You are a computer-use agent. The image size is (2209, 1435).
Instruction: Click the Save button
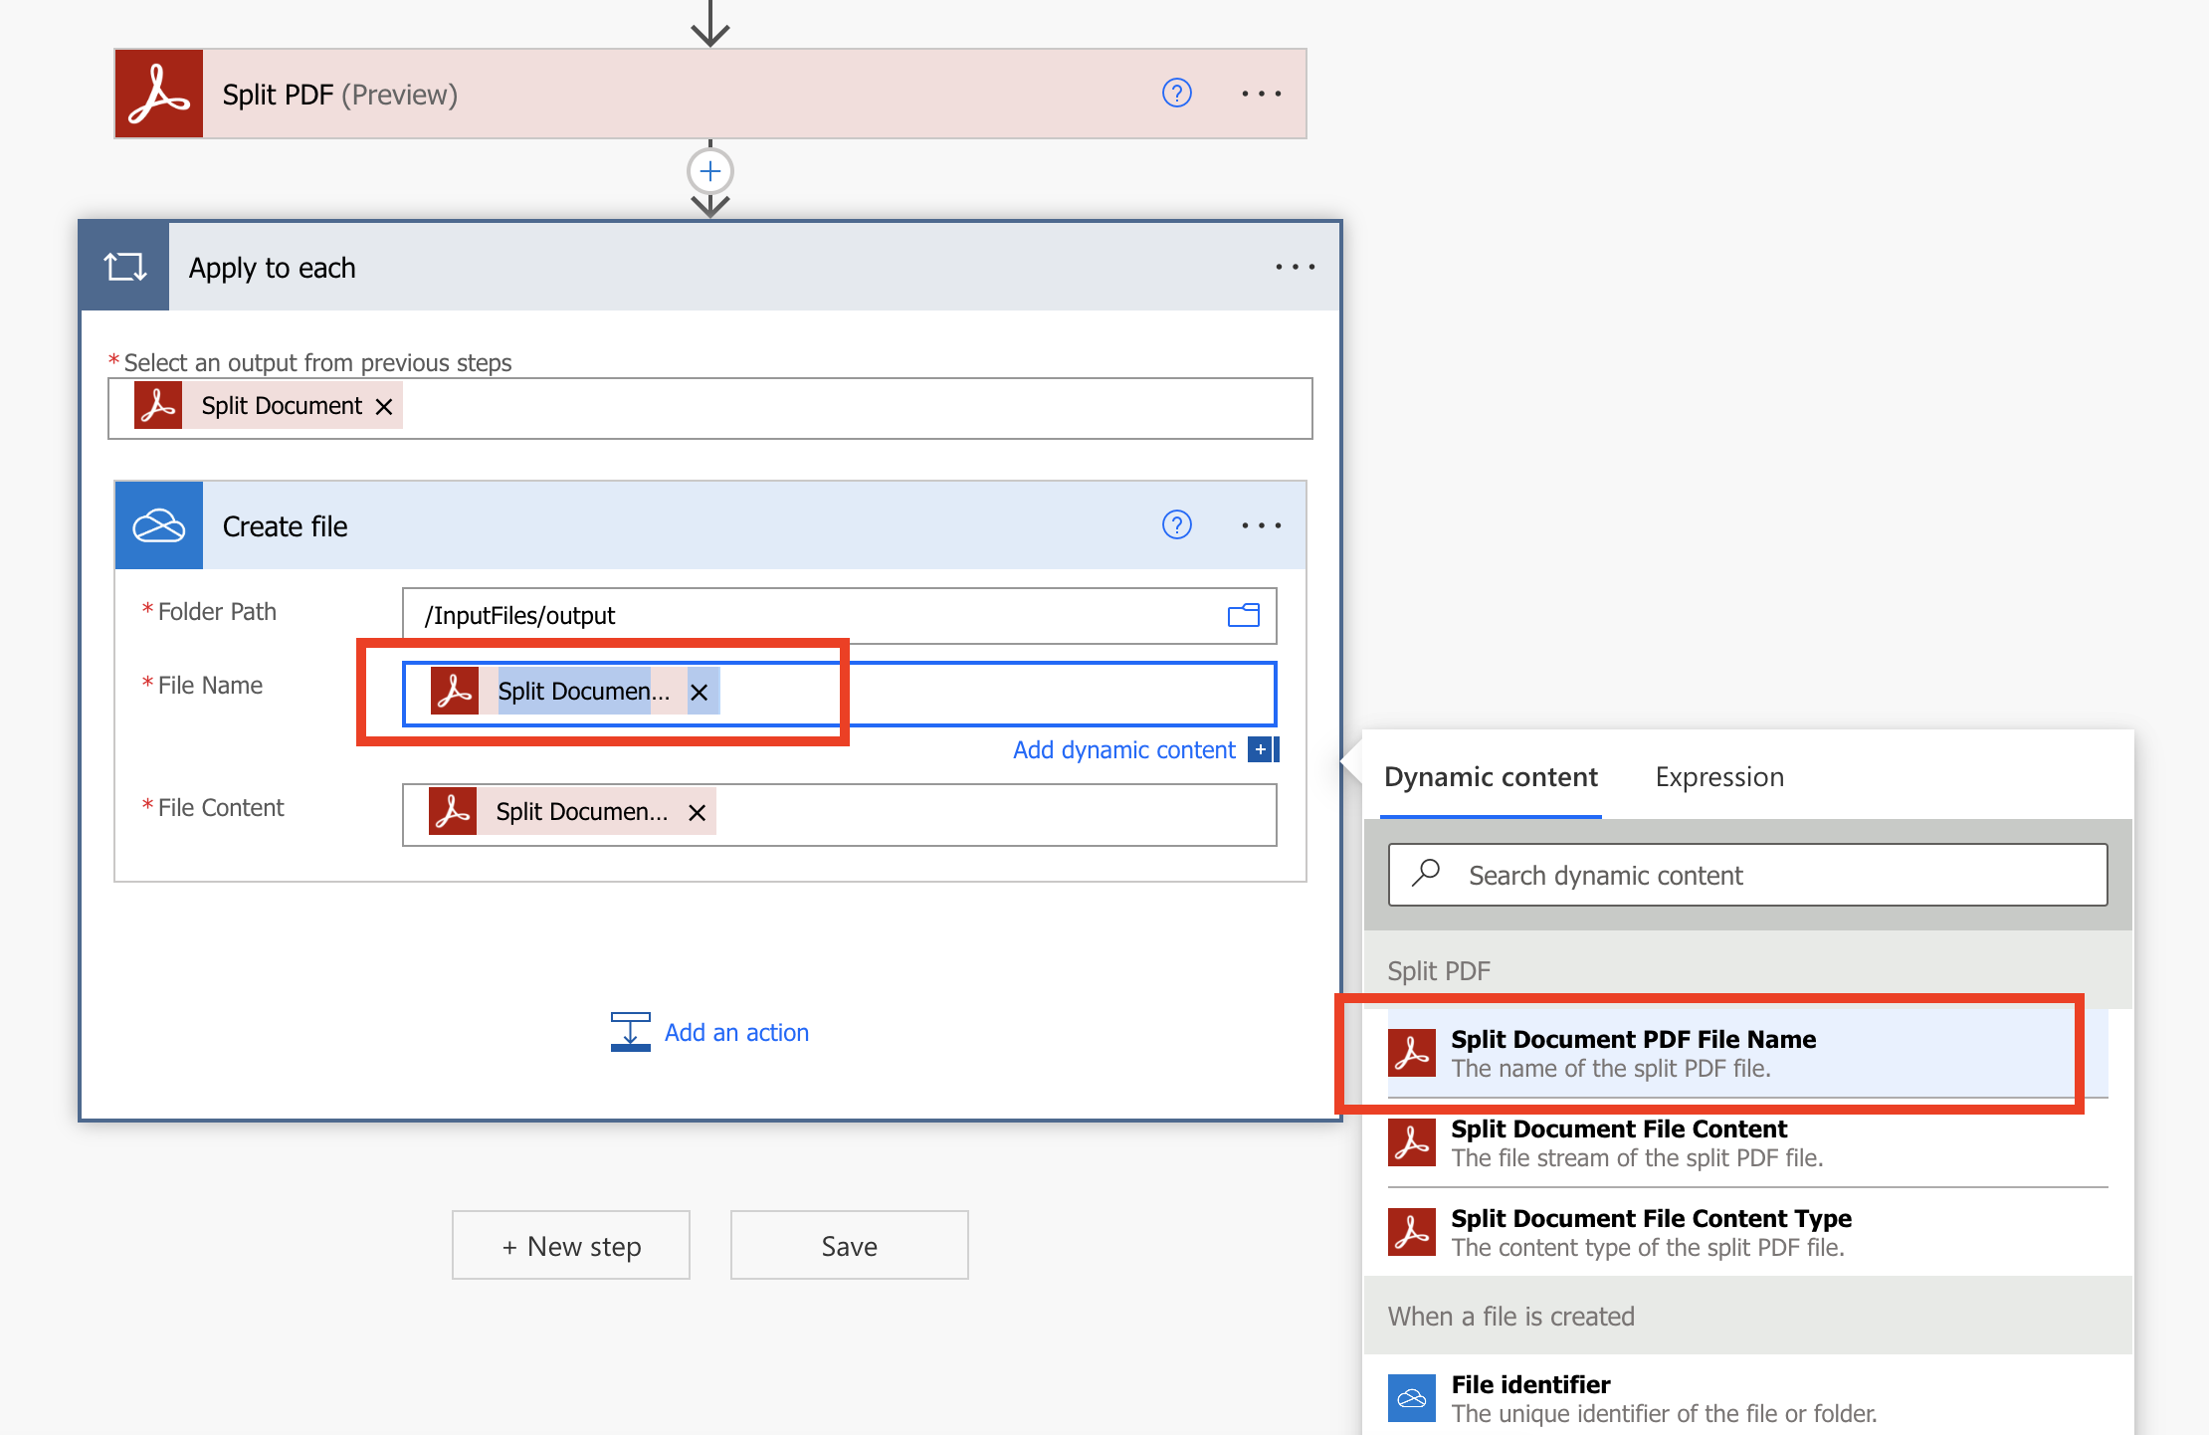(x=849, y=1245)
